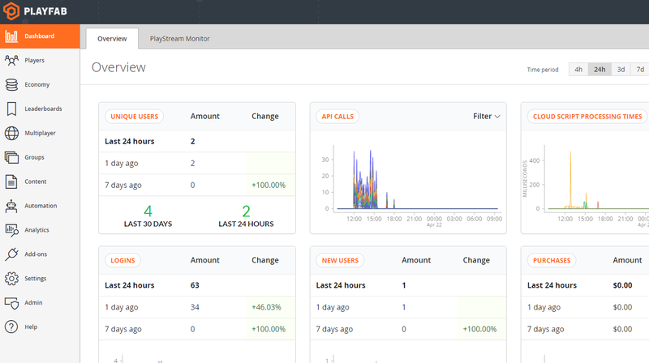649x363 pixels.
Task: Click the Help question mark icon
Action: (x=11, y=327)
